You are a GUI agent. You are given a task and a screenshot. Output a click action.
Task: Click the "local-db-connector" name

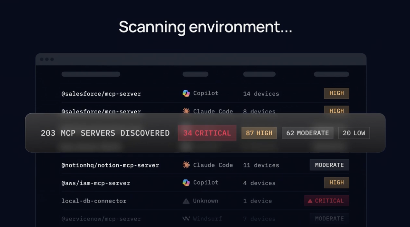(94, 201)
